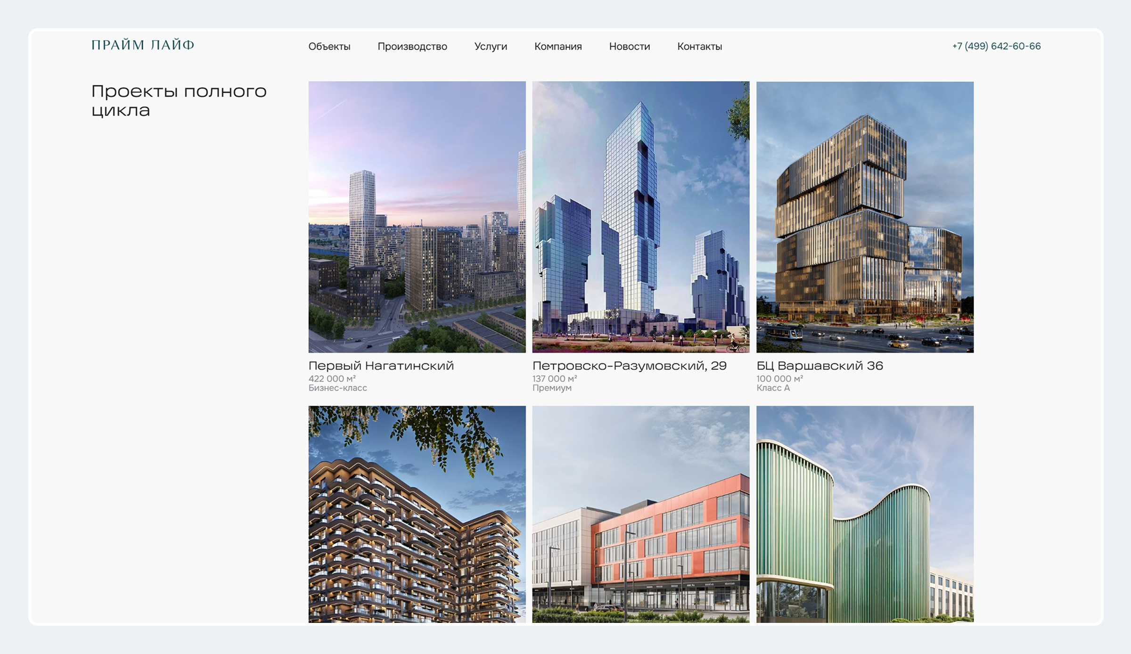Open the green curved glass building thumbnail
This screenshot has height=654, width=1131.
(x=865, y=515)
